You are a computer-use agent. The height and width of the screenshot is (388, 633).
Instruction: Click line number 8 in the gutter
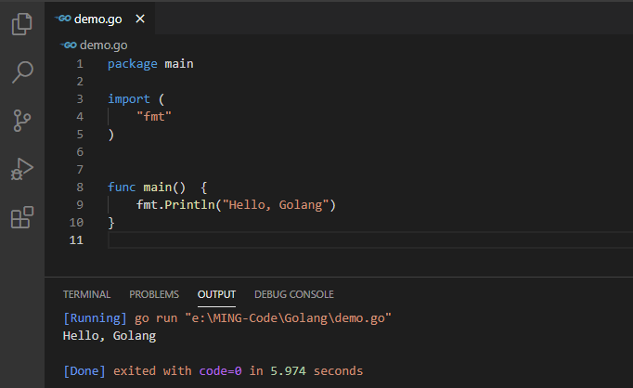coord(80,187)
